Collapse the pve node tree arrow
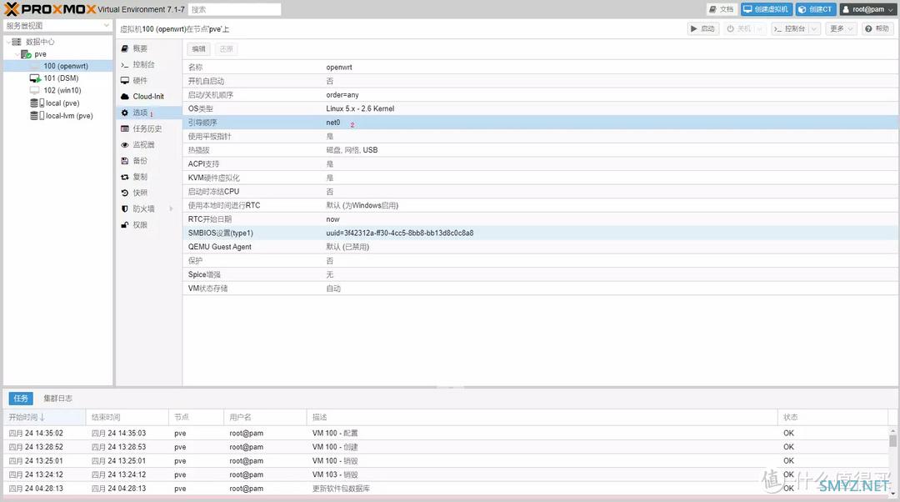 [x=17, y=54]
